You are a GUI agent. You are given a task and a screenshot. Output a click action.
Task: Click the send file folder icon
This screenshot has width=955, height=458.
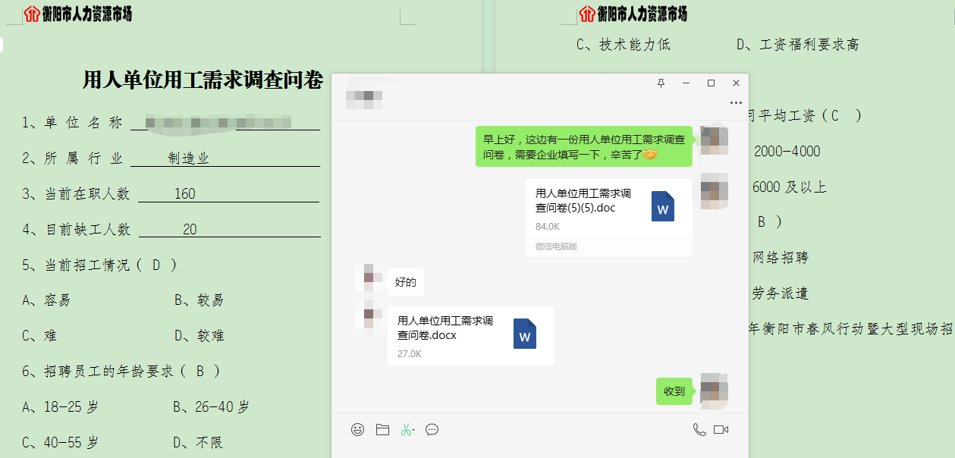click(382, 430)
